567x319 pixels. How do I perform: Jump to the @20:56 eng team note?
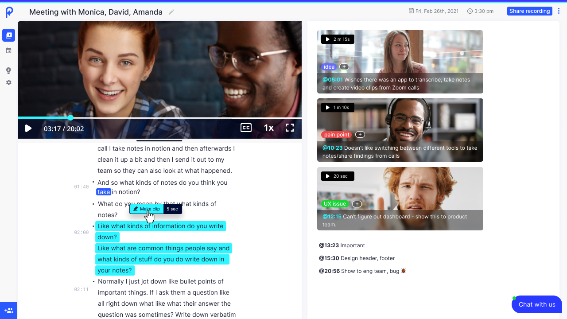[x=362, y=271]
